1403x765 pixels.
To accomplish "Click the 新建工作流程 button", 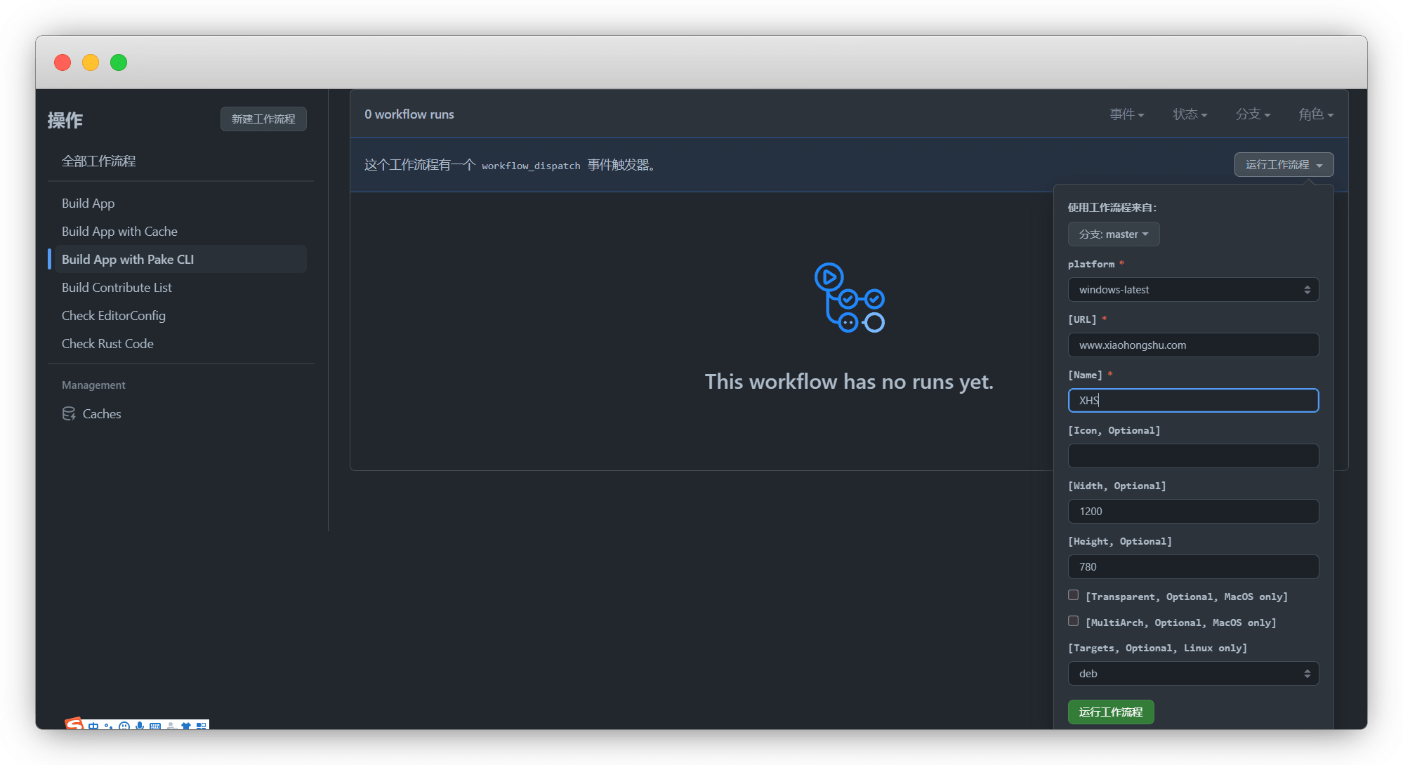I will pyautogui.click(x=263, y=119).
